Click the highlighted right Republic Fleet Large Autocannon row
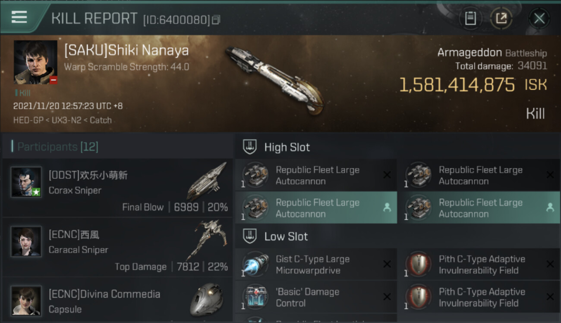 [x=479, y=208]
